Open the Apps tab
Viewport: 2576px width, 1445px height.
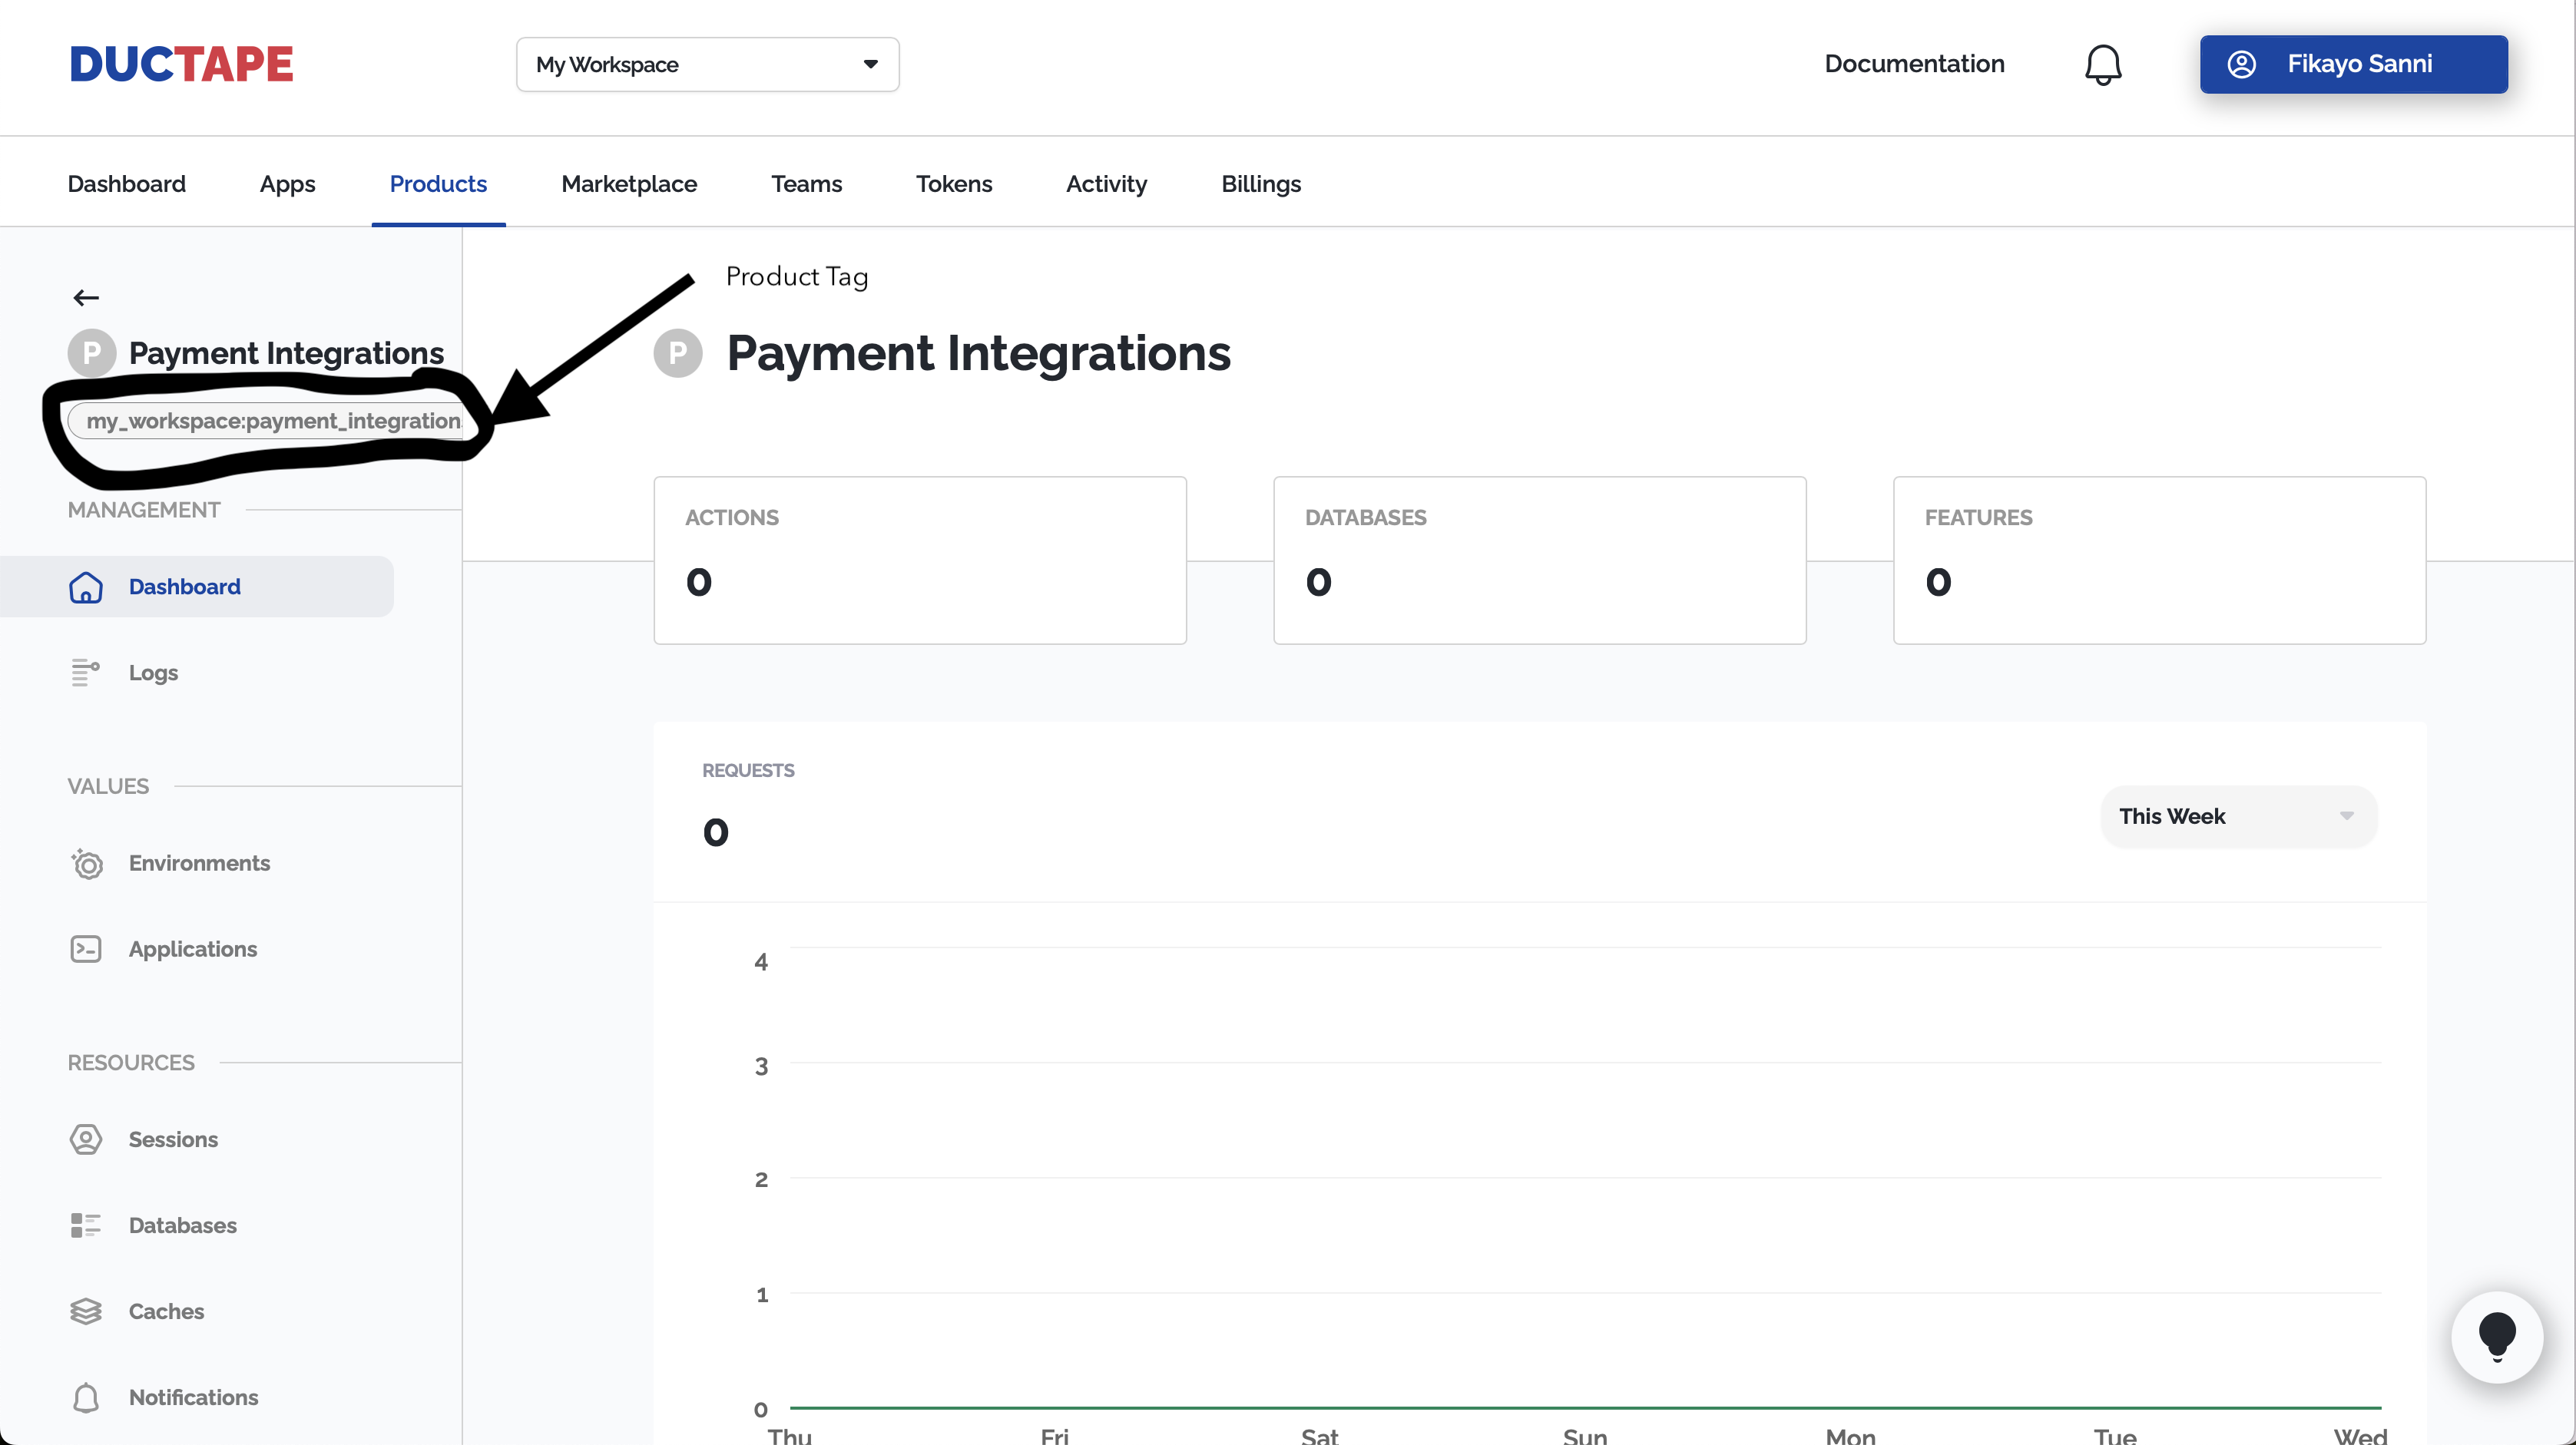[x=287, y=184]
